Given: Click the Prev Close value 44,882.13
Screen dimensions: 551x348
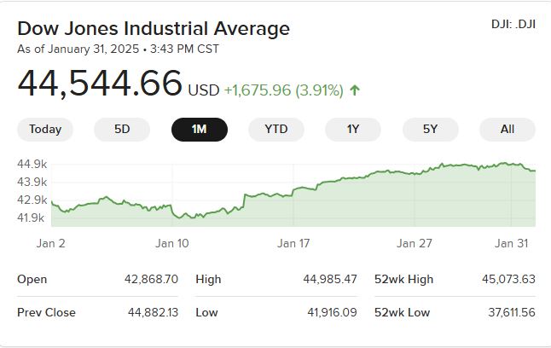Looking at the screenshot, I should pos(153,312).
